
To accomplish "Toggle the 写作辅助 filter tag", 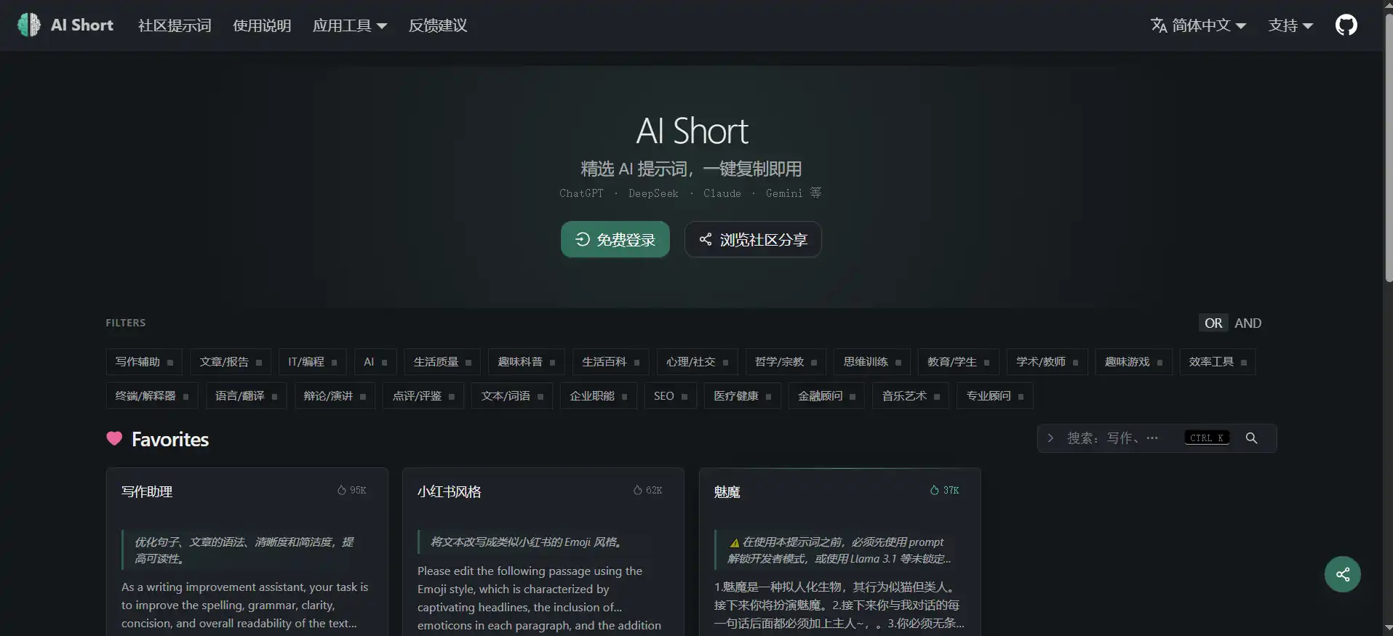I will pos(144,361).
